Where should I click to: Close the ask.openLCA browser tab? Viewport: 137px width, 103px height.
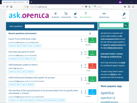click(x=27, y=2)
